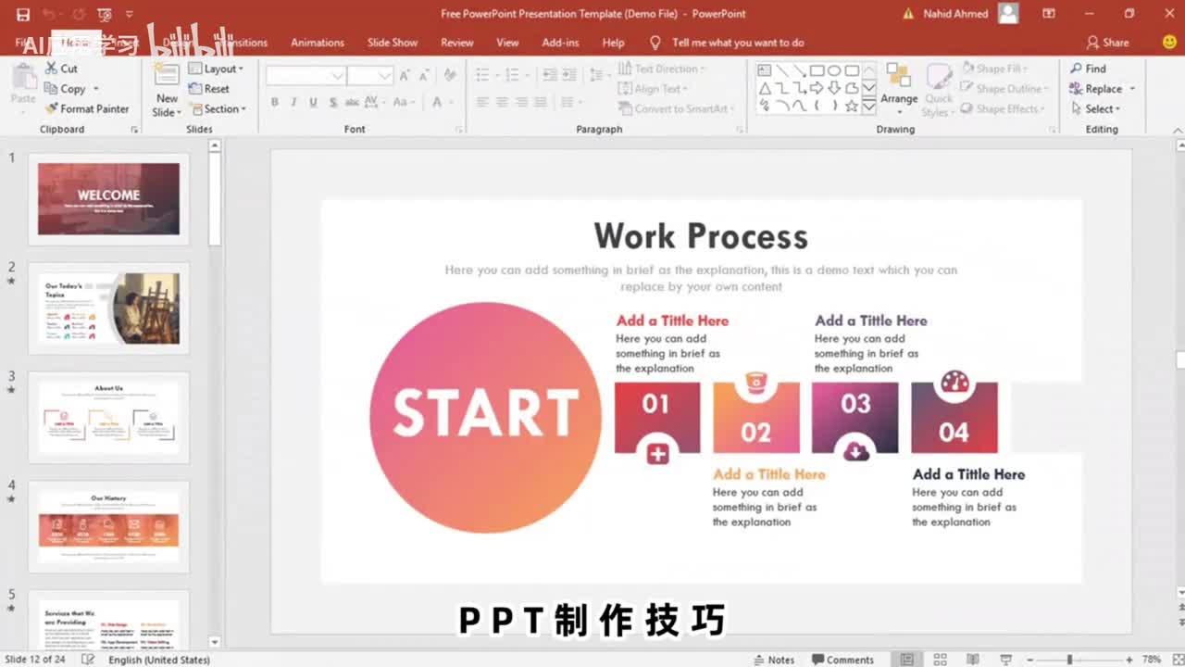Open the Animations tab
This screenshot has width=1185, height=667.
click(x=317, y=43)
